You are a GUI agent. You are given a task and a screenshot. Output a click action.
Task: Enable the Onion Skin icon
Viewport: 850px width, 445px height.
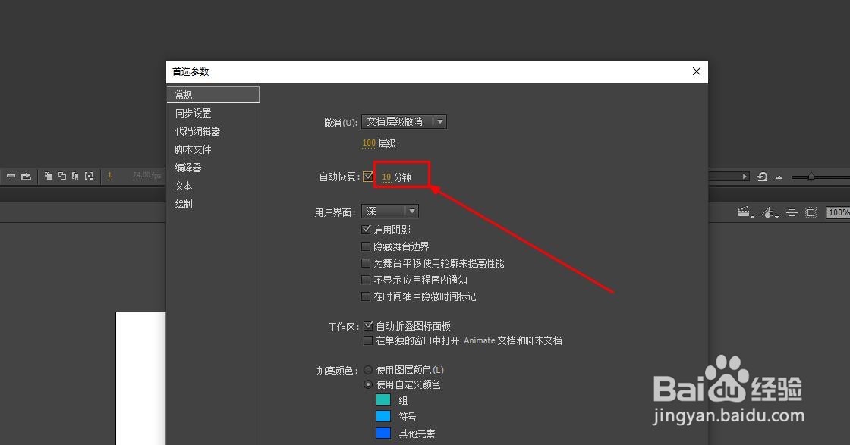[49, 177]
